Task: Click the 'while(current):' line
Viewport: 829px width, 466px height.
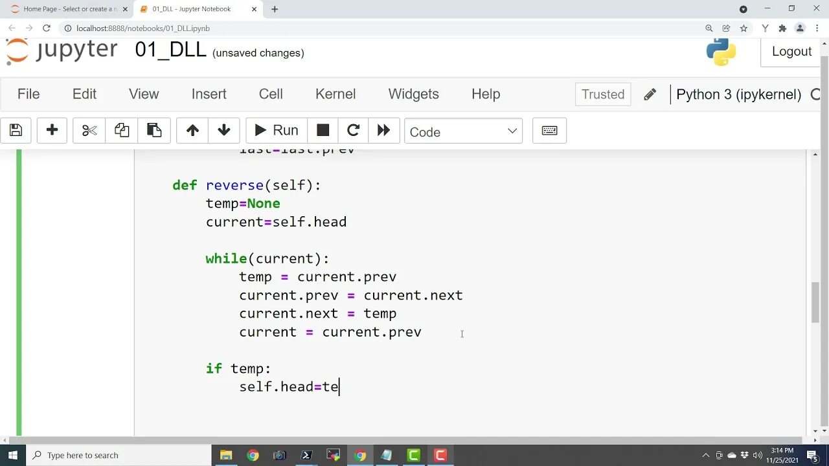Action: pos(267,258)
